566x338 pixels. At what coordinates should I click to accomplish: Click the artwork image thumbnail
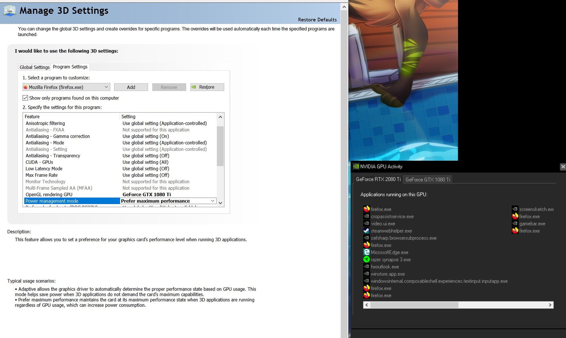[x=403, y=80]
